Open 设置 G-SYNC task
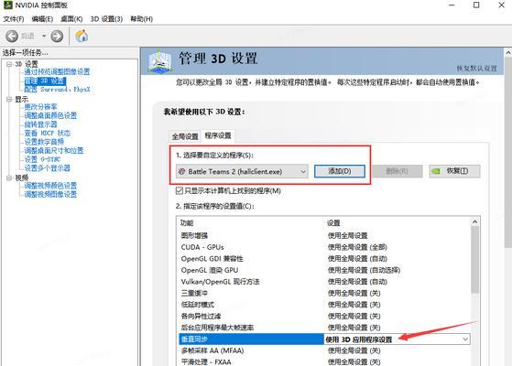 [x=42, y=159]
